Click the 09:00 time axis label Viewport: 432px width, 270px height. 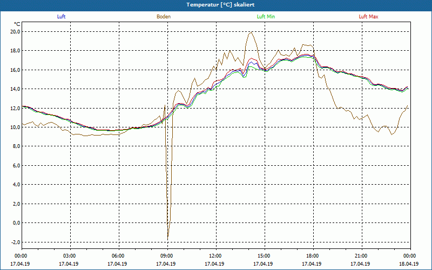168,256
